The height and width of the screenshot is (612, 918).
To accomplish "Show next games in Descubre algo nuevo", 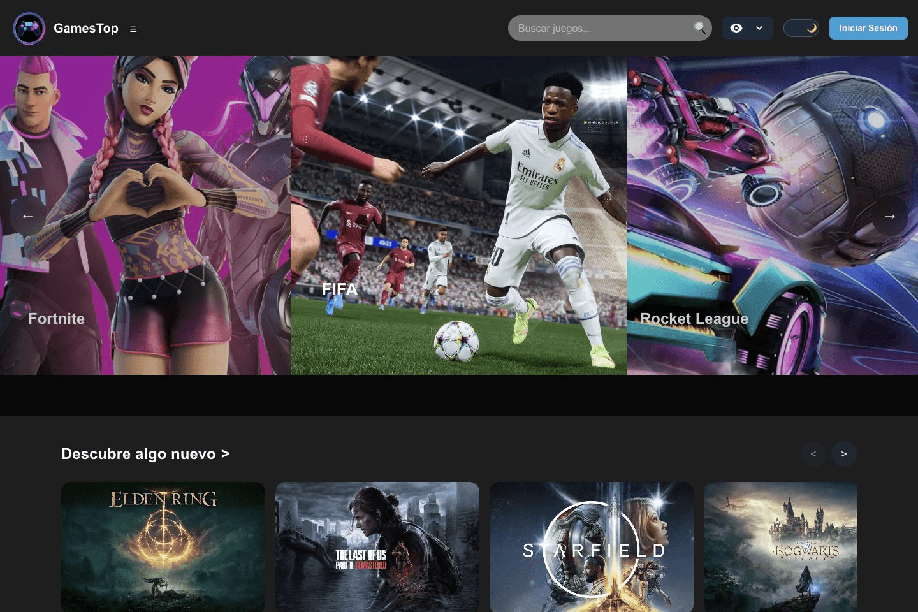I will tap(844, 454).
